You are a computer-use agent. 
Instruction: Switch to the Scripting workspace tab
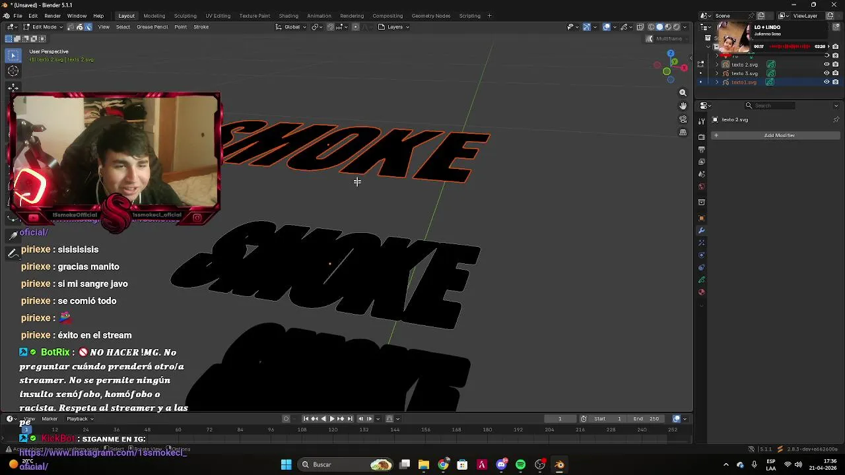coord(469,16)
